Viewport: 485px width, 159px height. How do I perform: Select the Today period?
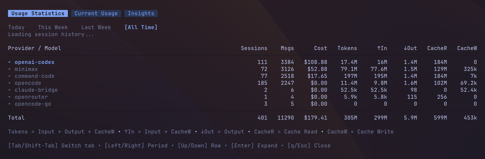16,27
